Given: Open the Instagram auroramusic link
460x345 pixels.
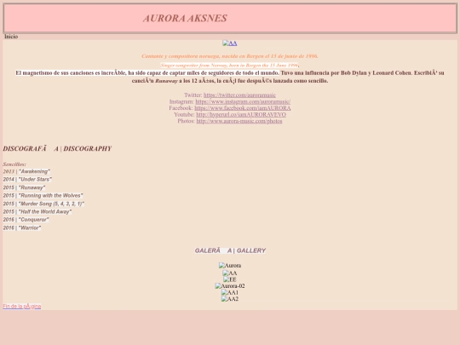Looking at the screenshot, I should click(x=243, y=101).
